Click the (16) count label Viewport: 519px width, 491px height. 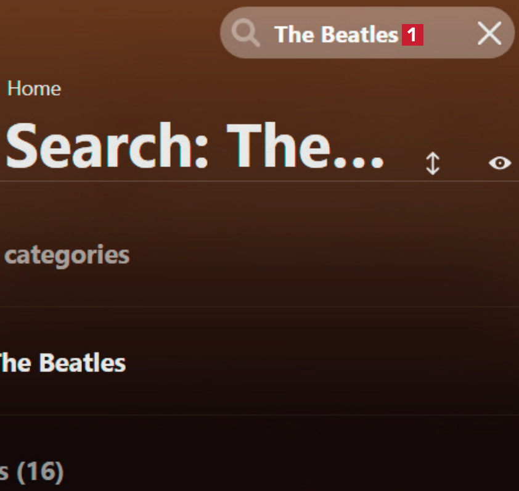click(x=40, y=472)
